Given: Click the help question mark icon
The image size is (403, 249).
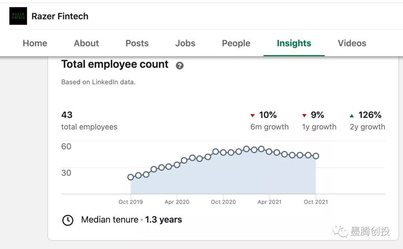Looking at the screenshot, I should 179,66.
